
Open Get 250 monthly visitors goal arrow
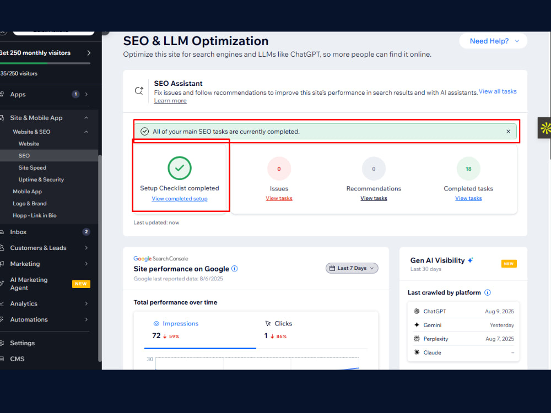pyautogui.click(x=89, y=53)
